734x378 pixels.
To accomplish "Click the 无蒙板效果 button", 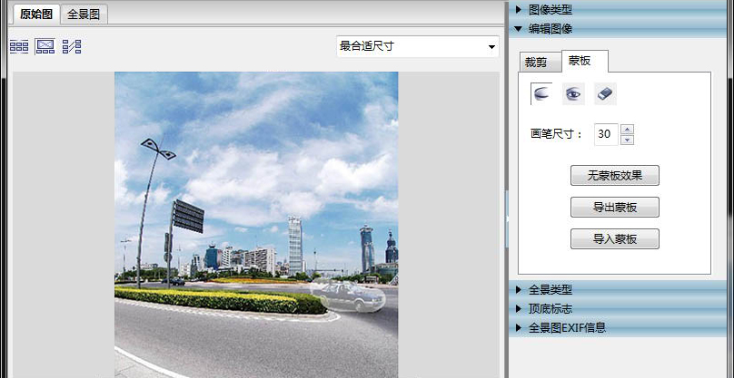I will pos(614,176).
